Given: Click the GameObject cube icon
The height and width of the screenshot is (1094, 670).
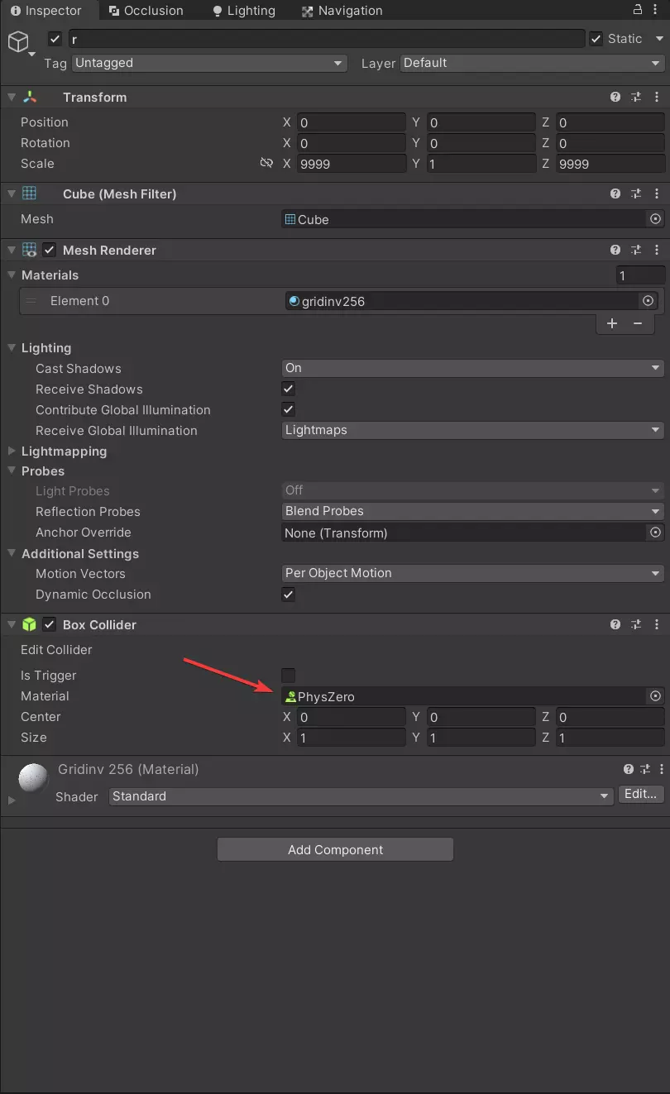Looking at the screenshot, I should tap(18, 41).
